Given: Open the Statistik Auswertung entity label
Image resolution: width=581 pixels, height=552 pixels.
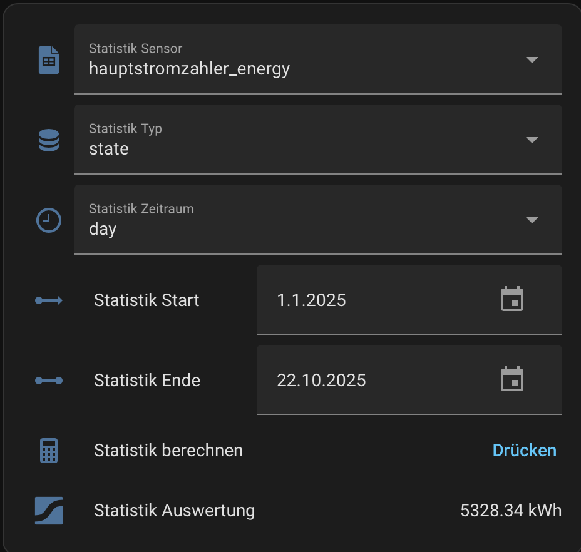Looking at the screenshot, I should 174,511.
